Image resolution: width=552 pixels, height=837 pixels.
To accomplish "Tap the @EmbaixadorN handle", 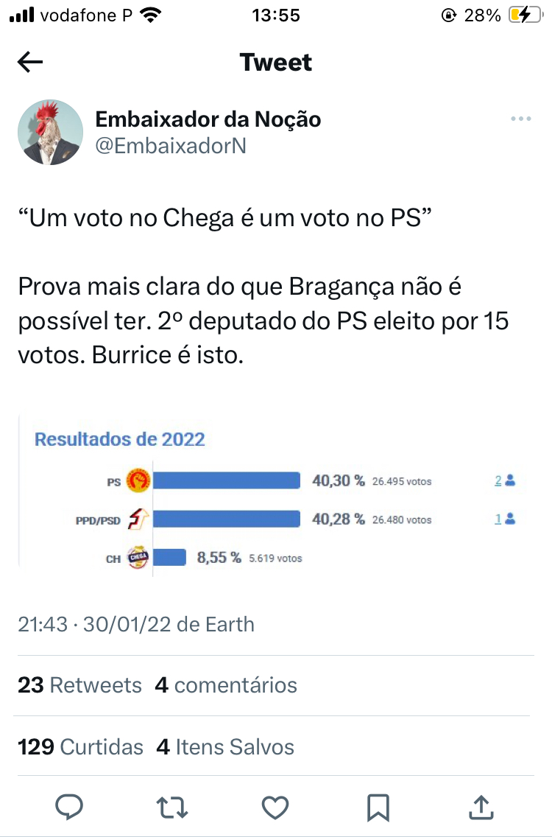I will coord(171,146).
